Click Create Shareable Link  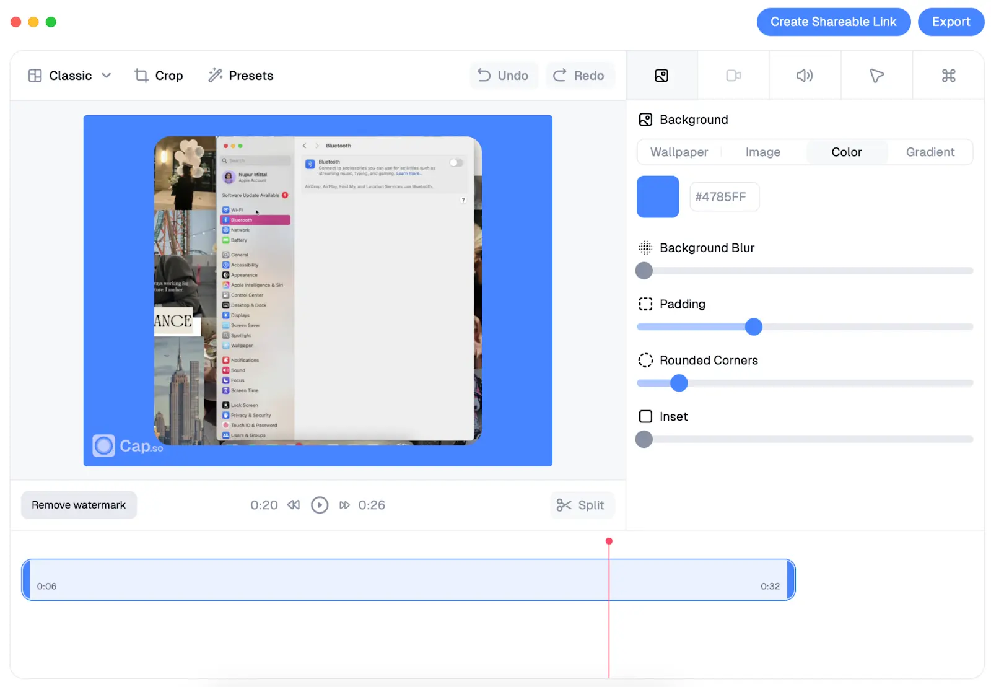coord(833,22)
